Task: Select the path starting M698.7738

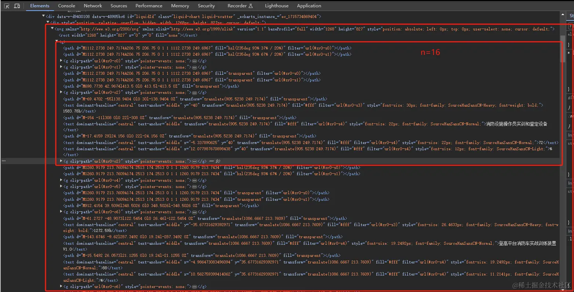Action: click(x=151, y=86)
